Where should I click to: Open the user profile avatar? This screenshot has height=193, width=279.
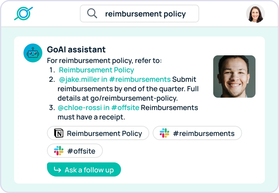pyautogui.click(x=255, y=14)
